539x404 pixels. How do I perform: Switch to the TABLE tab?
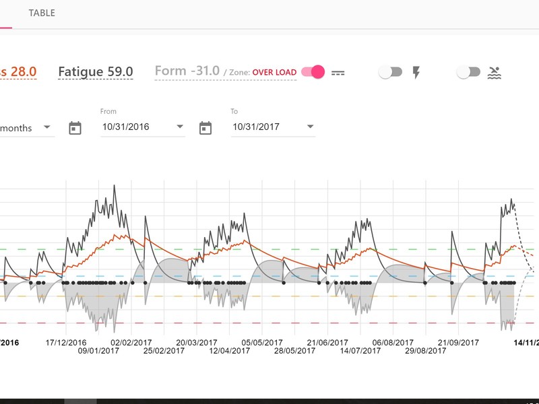(42, 13)
